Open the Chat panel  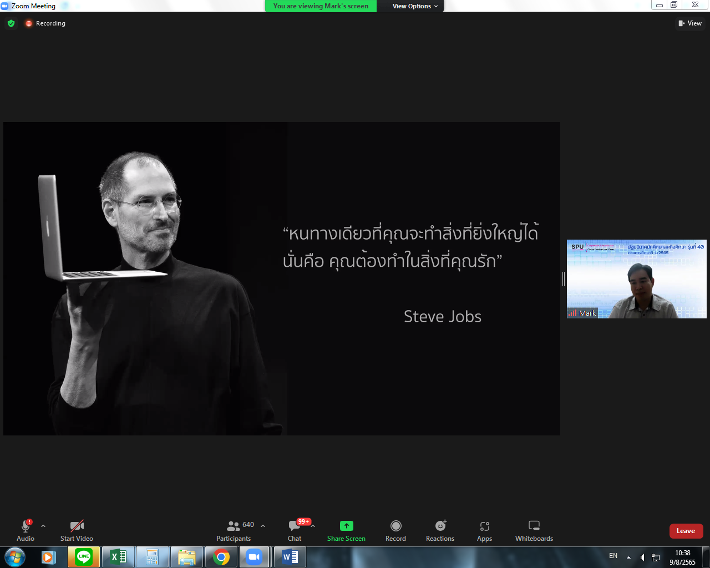(x=295, y=530)
